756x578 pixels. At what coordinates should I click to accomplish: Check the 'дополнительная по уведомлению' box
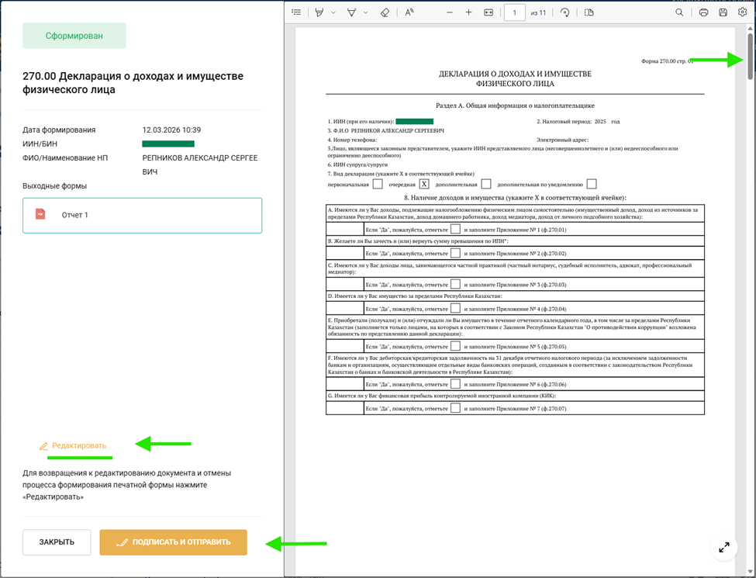(592, 184)
